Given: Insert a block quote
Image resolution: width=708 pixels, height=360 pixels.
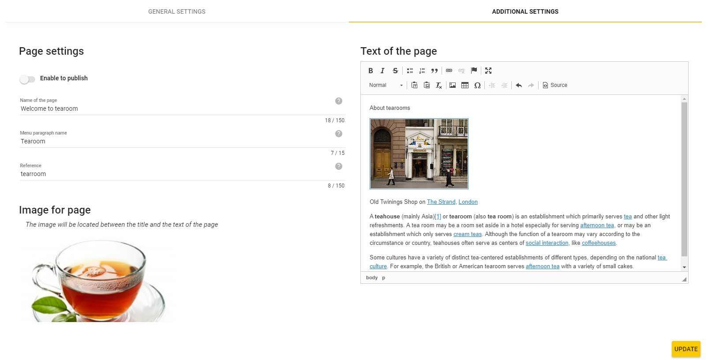Looking at the screenshot, I should click(x=435, y=71).
